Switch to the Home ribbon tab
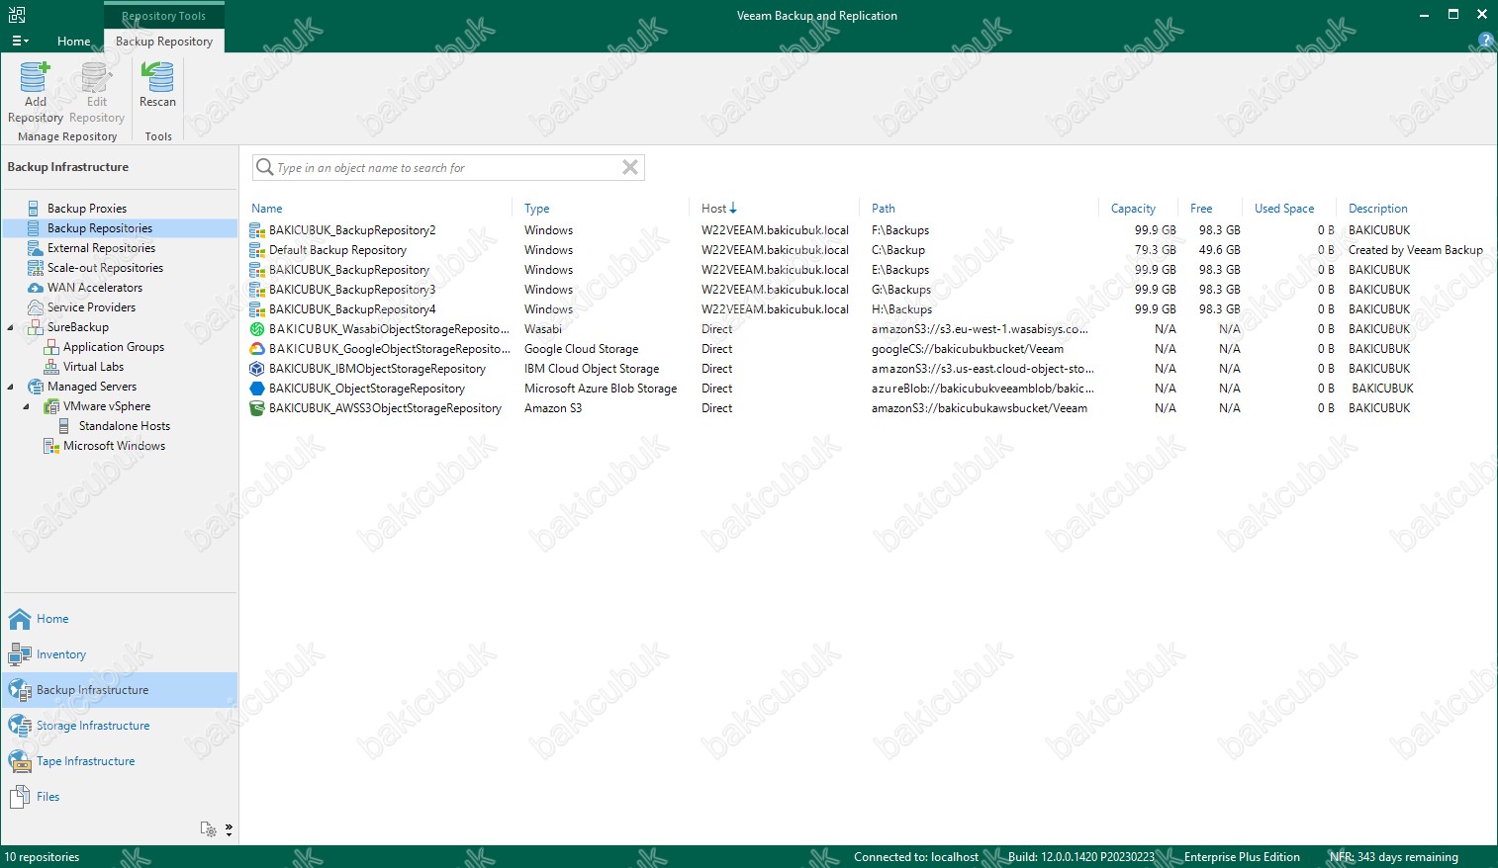1498x868 pixels. point(73,42)
